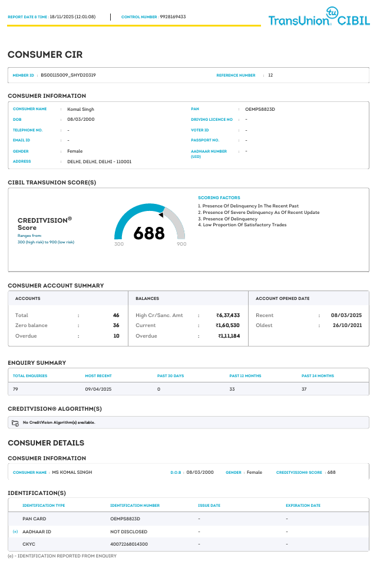The image size is (380, 561).
Task: Click the Total Enquiries value 79
Action: [16, 390]
